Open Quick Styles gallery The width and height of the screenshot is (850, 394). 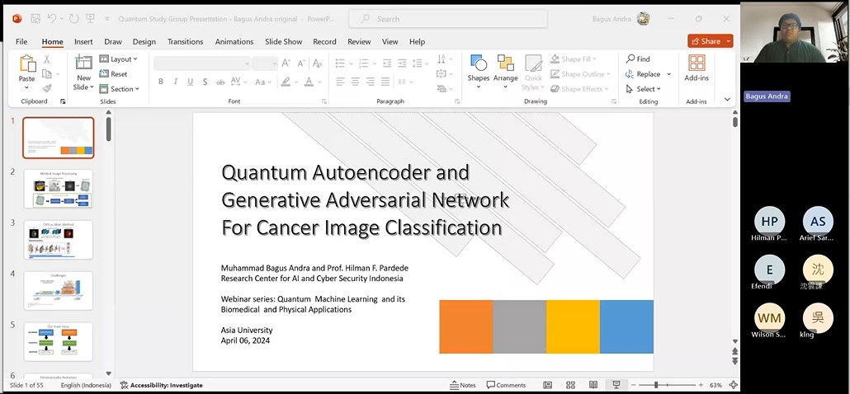[x=533, y=73]
